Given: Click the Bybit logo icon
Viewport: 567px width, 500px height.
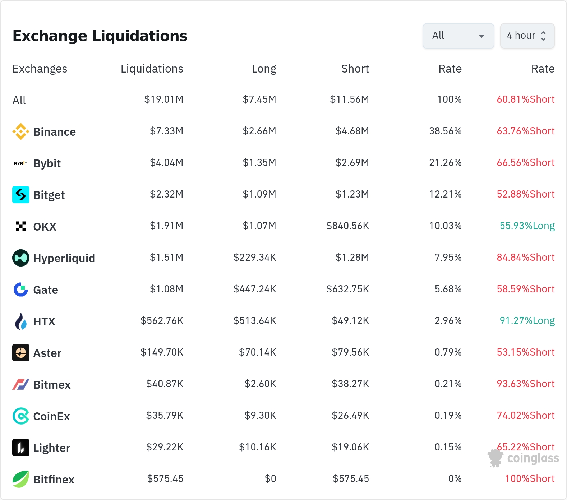Looking at the screenshot, I should point(21,163).
